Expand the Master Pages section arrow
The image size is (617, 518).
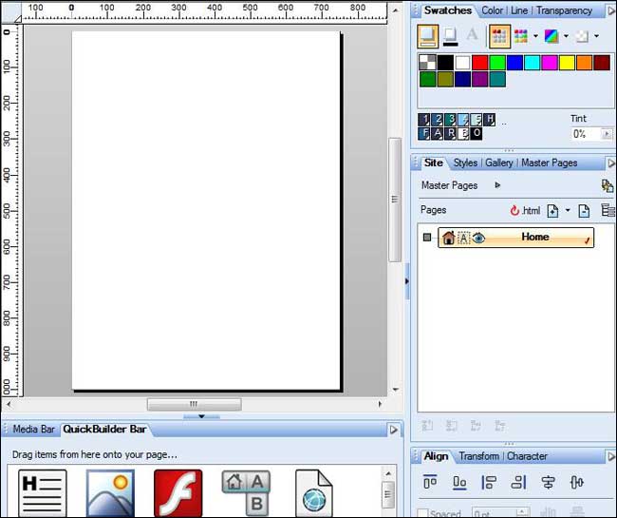(x=496, y=185)
